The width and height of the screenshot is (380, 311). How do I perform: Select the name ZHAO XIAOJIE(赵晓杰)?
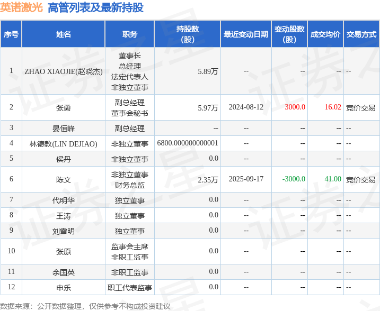(64, 71)
